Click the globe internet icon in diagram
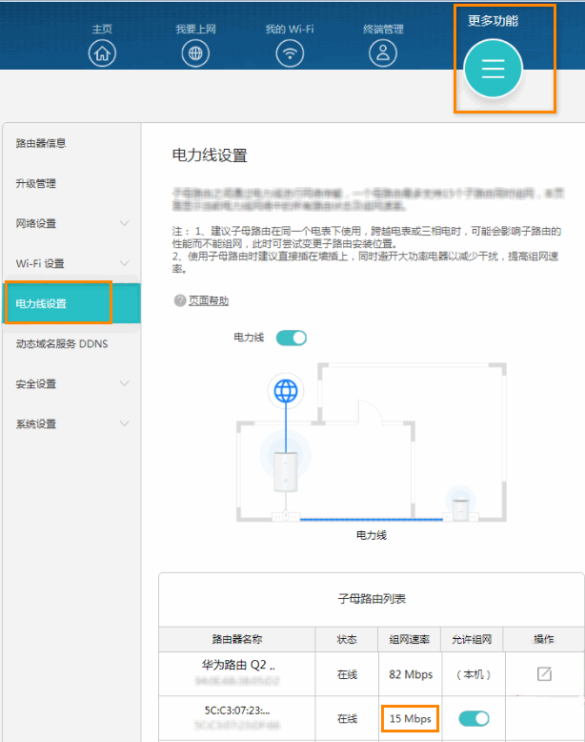This screenshot has height=742, width=585. [285, 392]
